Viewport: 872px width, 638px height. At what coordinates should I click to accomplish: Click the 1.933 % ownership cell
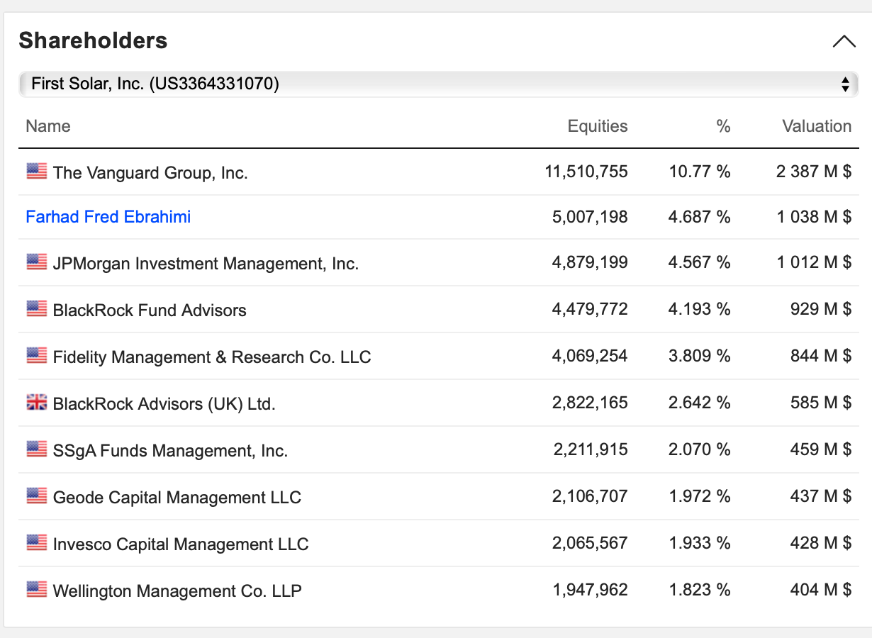tap(700, 543)
